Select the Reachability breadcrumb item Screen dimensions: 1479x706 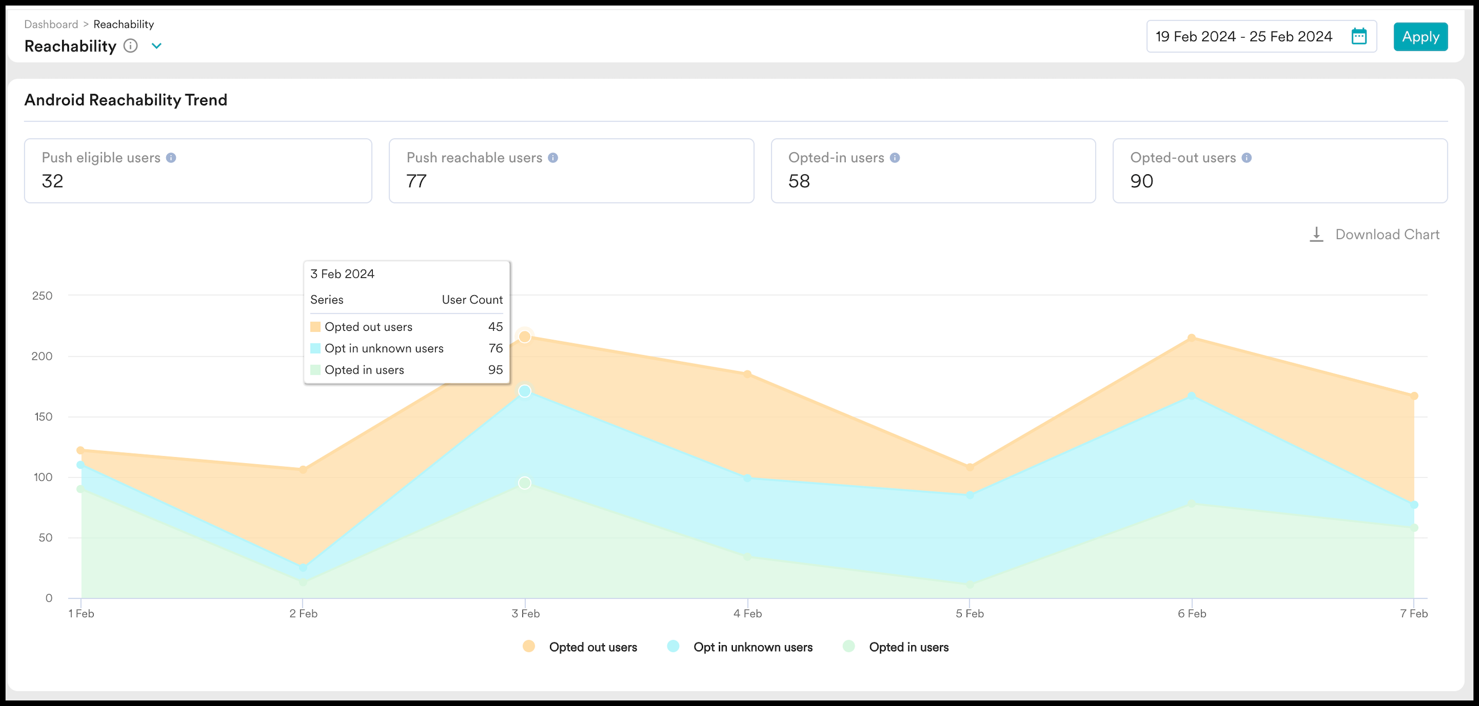point(124,24)
